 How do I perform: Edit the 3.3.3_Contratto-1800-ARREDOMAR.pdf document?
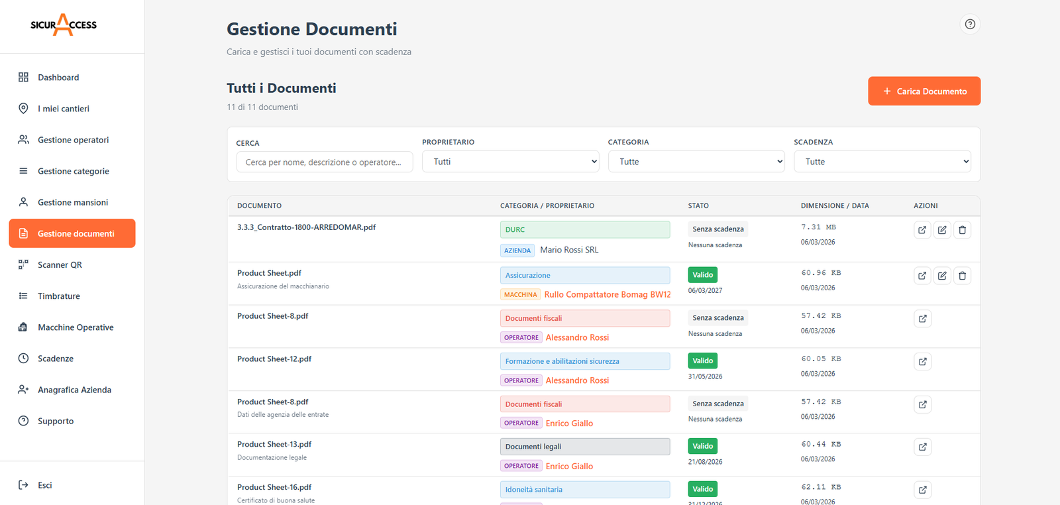(942, 230)
